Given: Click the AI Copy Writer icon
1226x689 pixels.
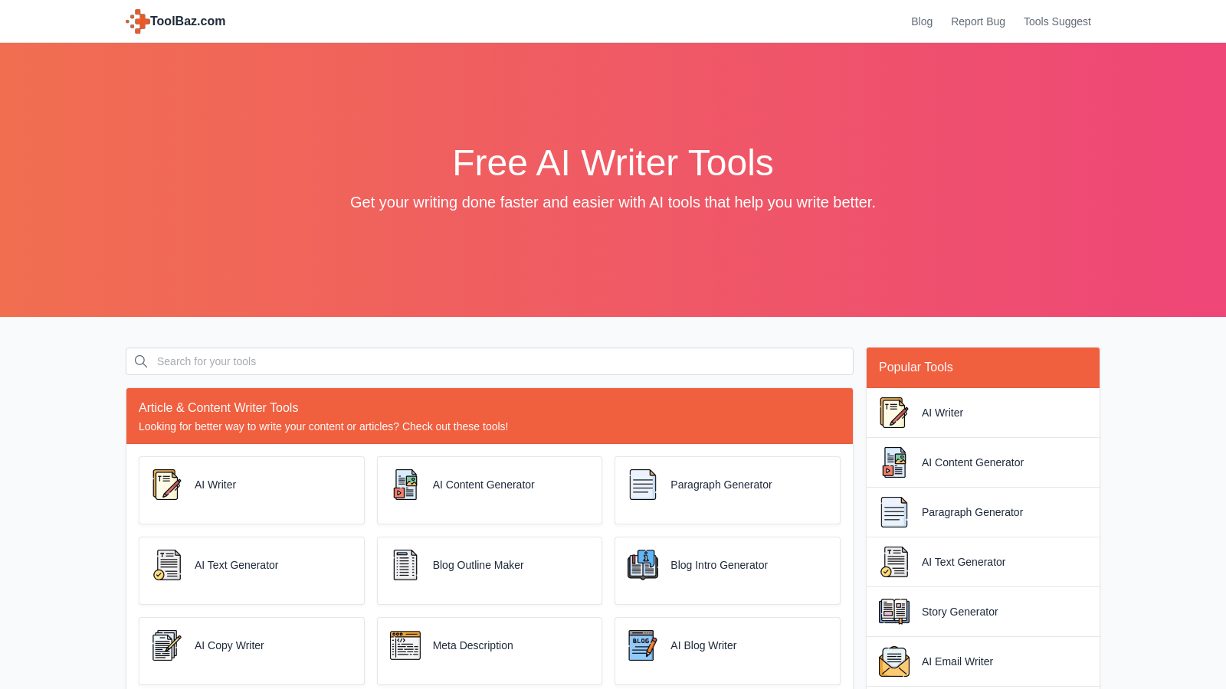Looking at the screenshot, I should pos(167,645).
